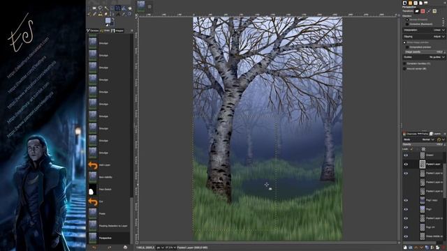
Task: Set transform target to Path icon
Action: (x=428, y=11)
